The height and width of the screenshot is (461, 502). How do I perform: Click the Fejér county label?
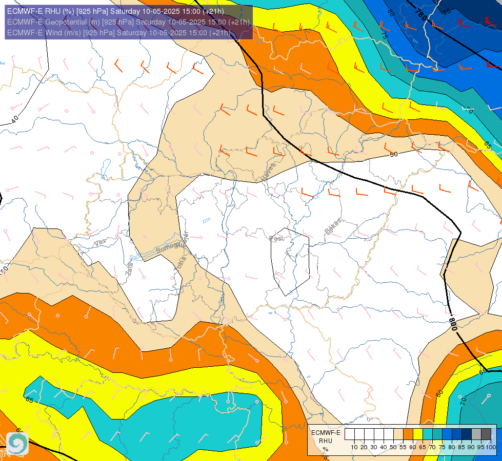[x=185, y=239]
